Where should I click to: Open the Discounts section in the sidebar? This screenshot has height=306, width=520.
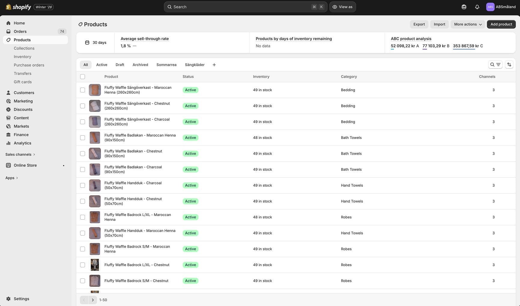tap(23, 109)
